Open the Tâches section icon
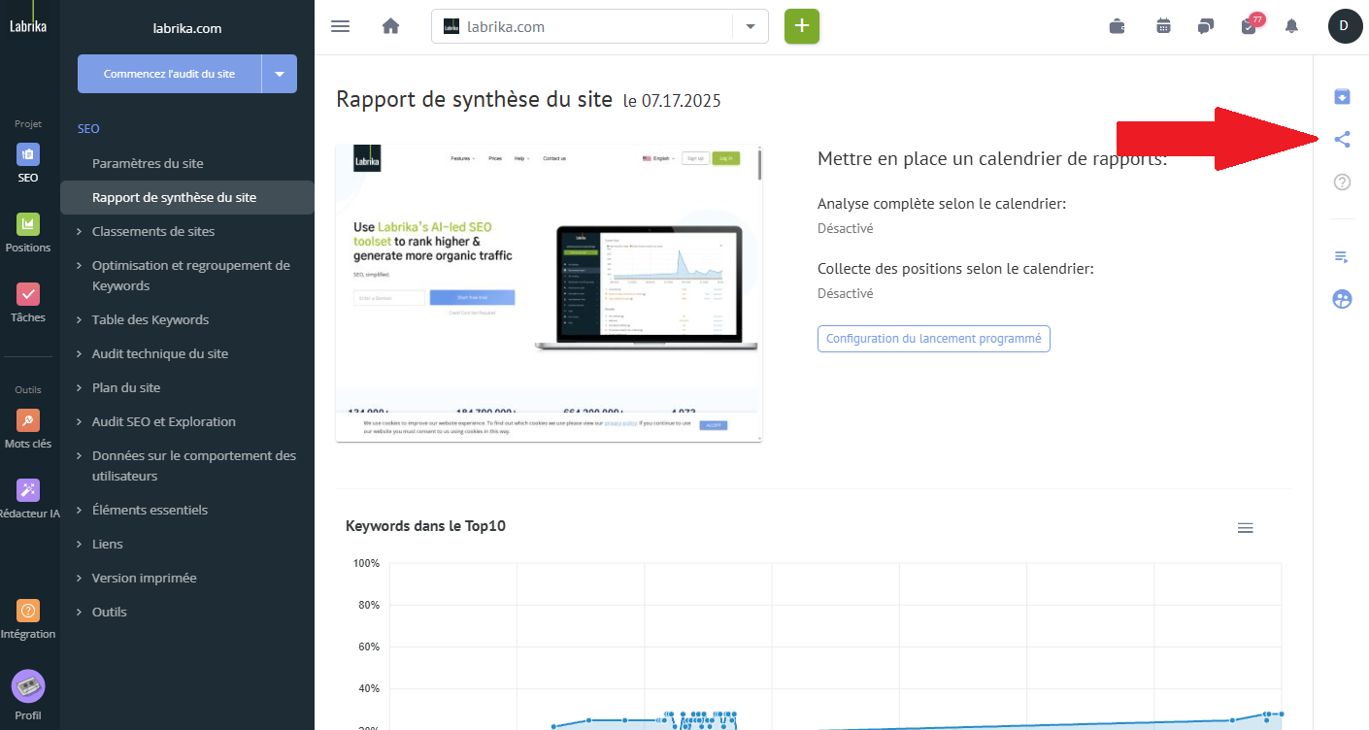 pos(28,294)
